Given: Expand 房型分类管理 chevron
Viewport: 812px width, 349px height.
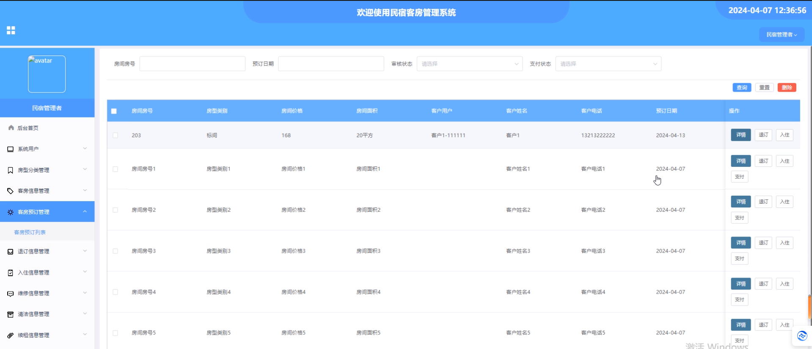Looking at the screenshot, I should 85,169.
